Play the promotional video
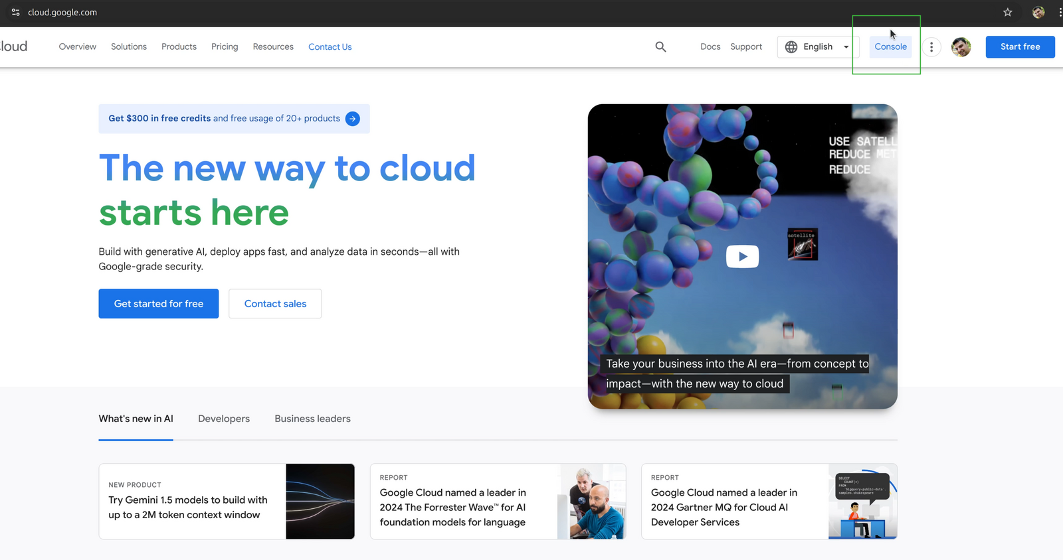Image resolution: width=1063 pixels, height=560 pixels. point(742,257)
